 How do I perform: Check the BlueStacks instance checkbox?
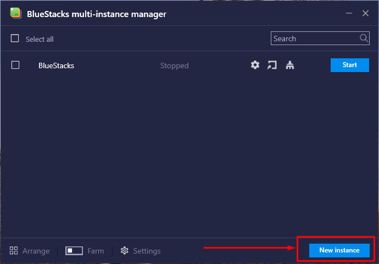click(x=15, y=65)
